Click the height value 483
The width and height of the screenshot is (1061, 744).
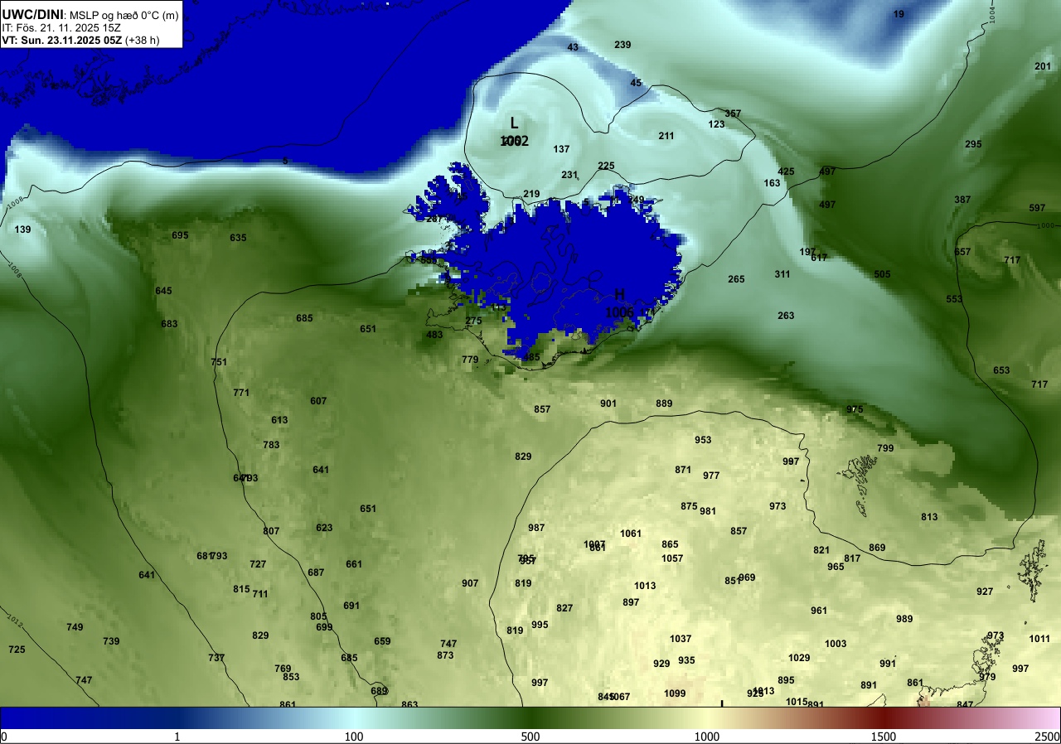pos(434,335)
